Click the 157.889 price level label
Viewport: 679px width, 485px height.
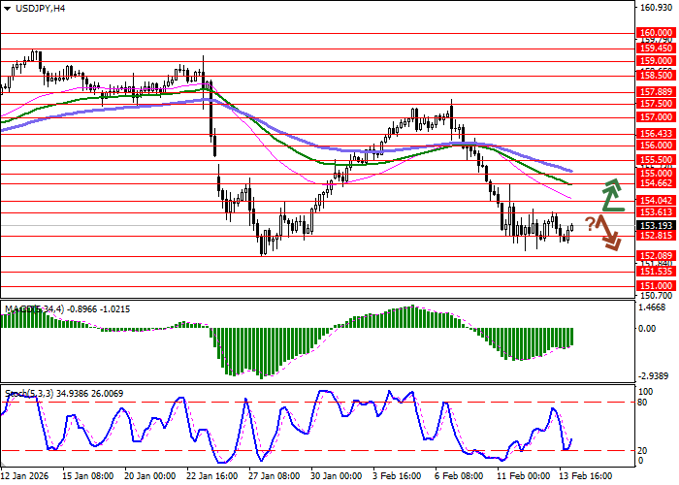(657, 91)
